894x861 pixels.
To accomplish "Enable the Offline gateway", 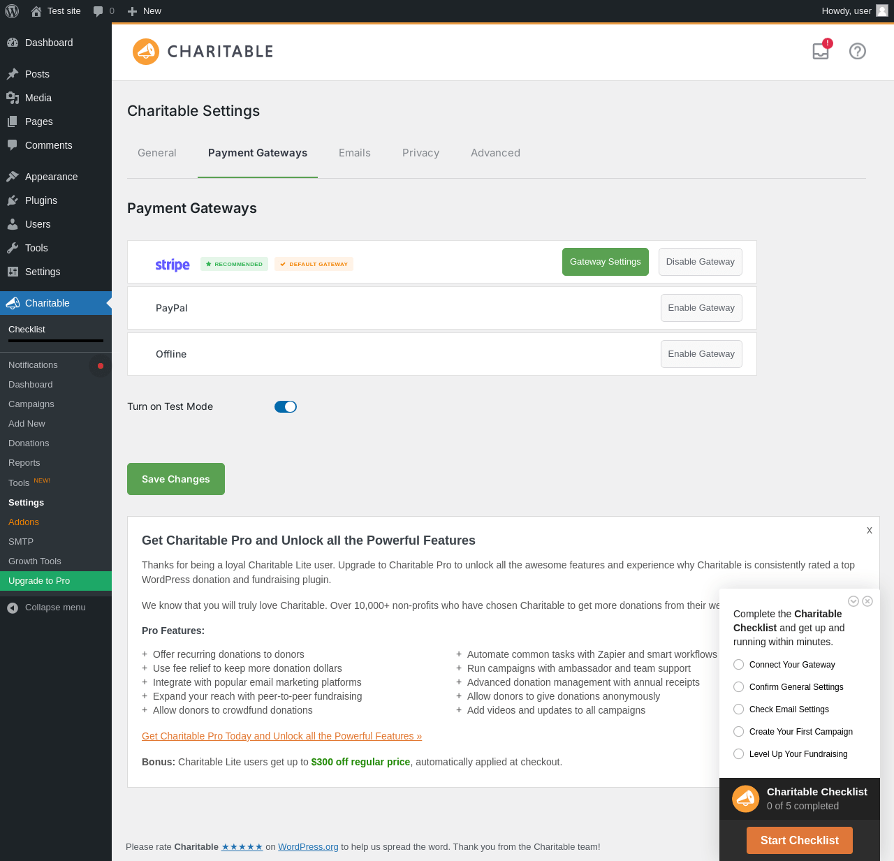I will [701, 354].
